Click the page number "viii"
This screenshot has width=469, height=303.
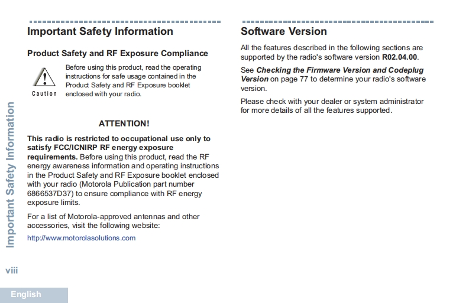click(x=12, y=270)
